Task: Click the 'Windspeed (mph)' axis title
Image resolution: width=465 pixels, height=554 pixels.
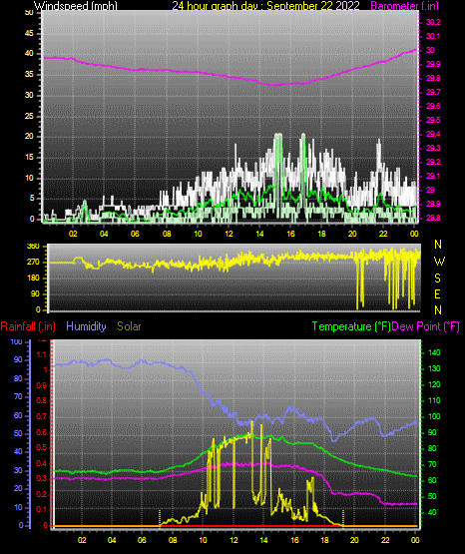Action: click(75, 6)
